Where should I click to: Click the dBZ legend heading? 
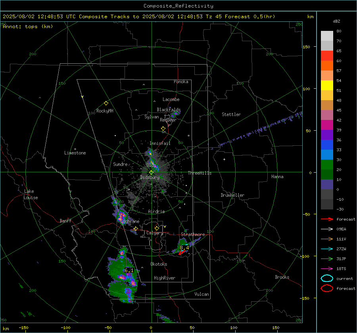click(x=336, y=21)
